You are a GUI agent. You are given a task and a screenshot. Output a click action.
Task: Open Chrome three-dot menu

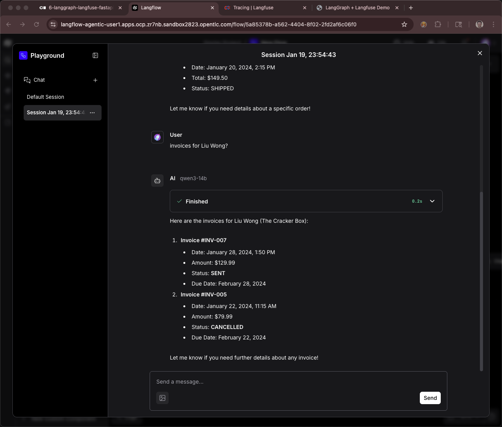(x=493, y=24)
